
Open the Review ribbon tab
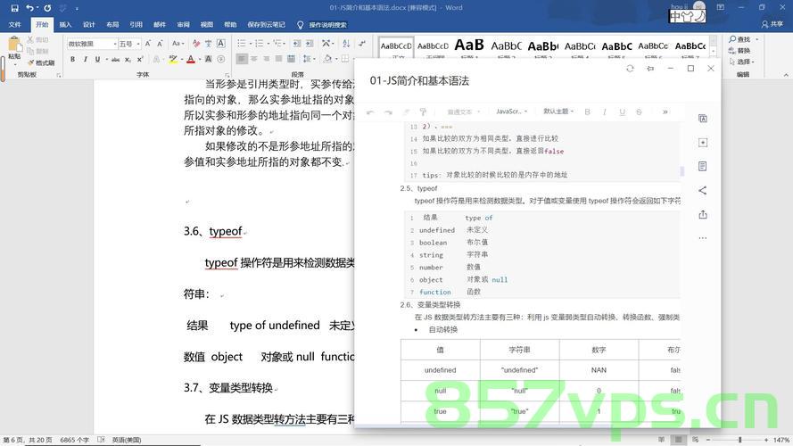pyautogui.click(x=183, y=24)
